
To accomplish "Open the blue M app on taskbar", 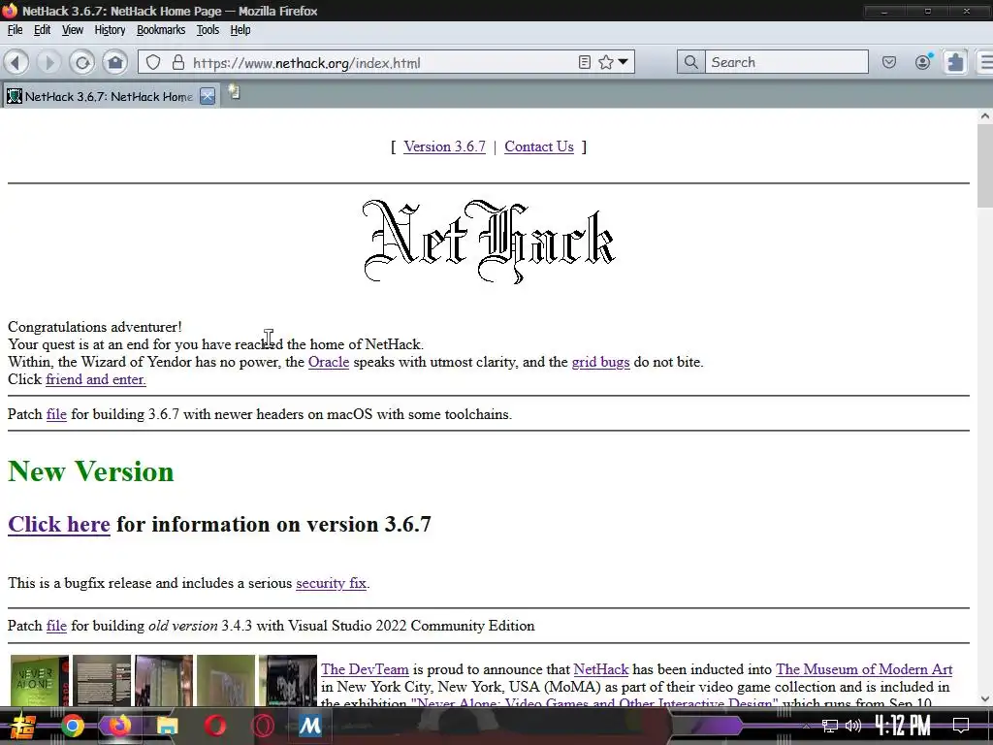I will pyautogui.click(x=309, y=726).
